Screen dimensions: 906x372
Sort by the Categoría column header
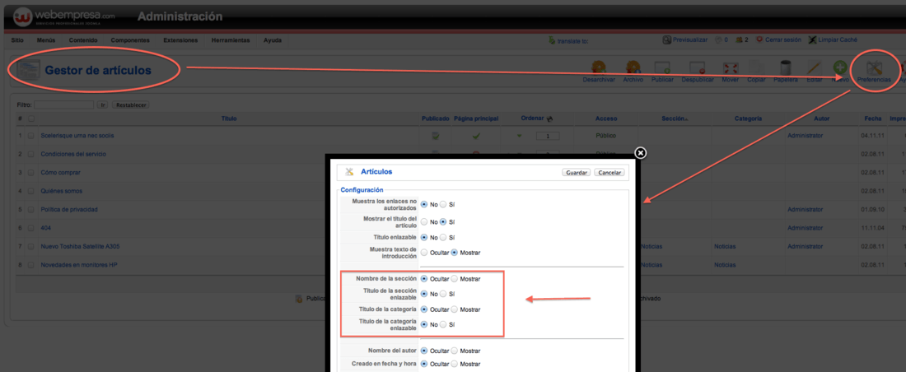[x=748, y=119]
